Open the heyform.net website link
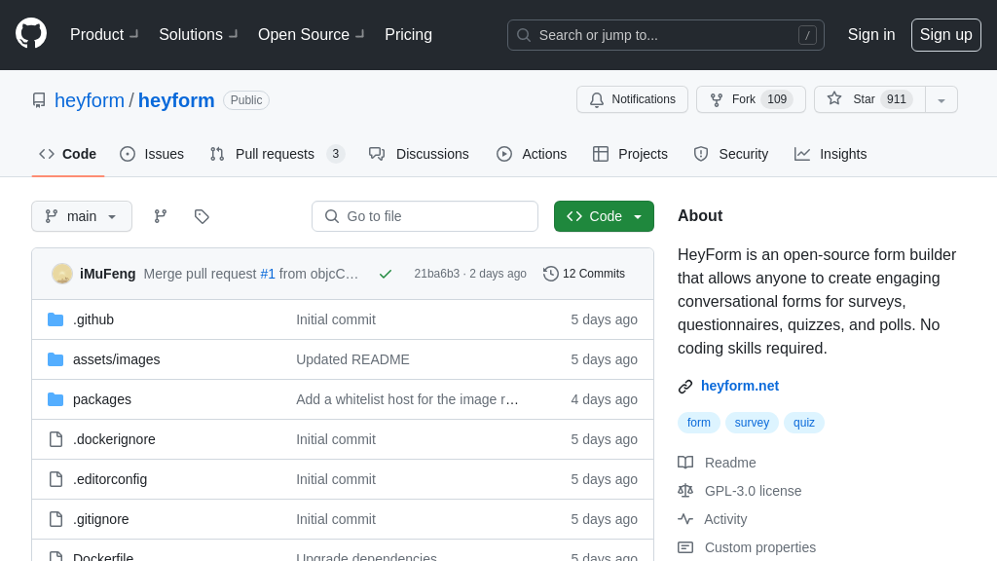 (x=739, y=386)
